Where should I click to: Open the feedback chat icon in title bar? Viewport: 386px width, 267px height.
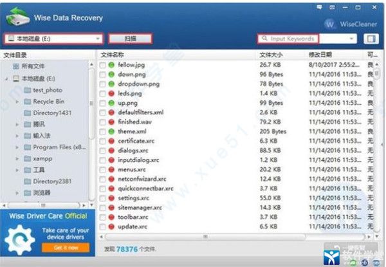tap(319, 7)
